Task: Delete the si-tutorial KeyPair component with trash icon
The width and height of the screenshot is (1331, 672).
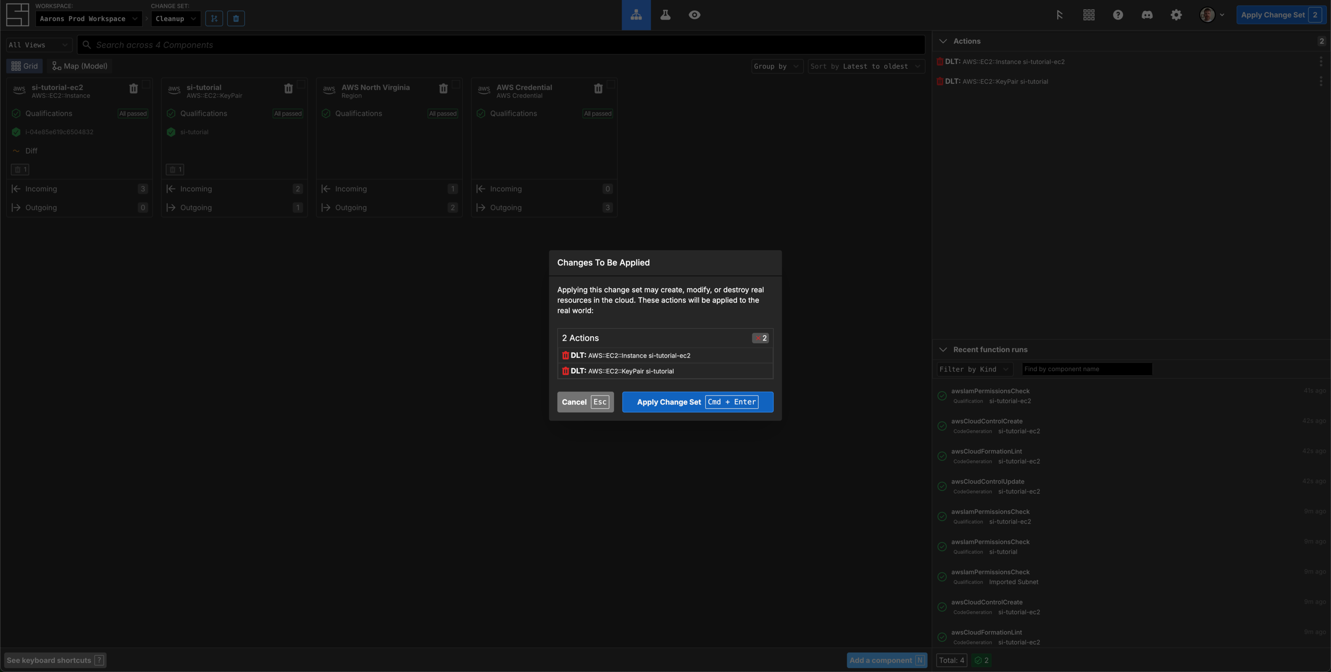Action: click(288, 88)
